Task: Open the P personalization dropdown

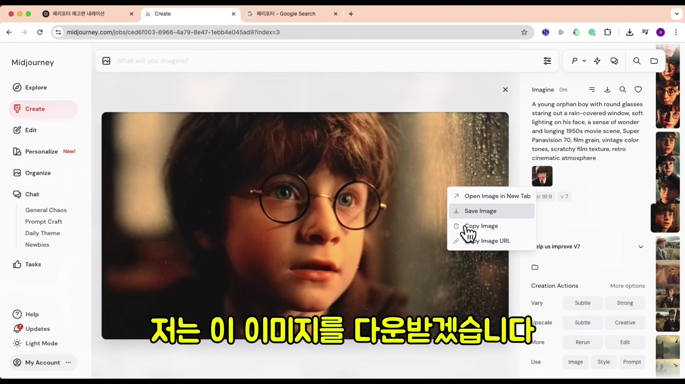Action: pos(578,61)
